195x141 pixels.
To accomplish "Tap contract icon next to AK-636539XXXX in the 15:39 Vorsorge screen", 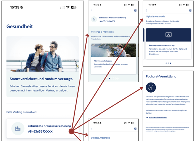I will pos(94,19).
